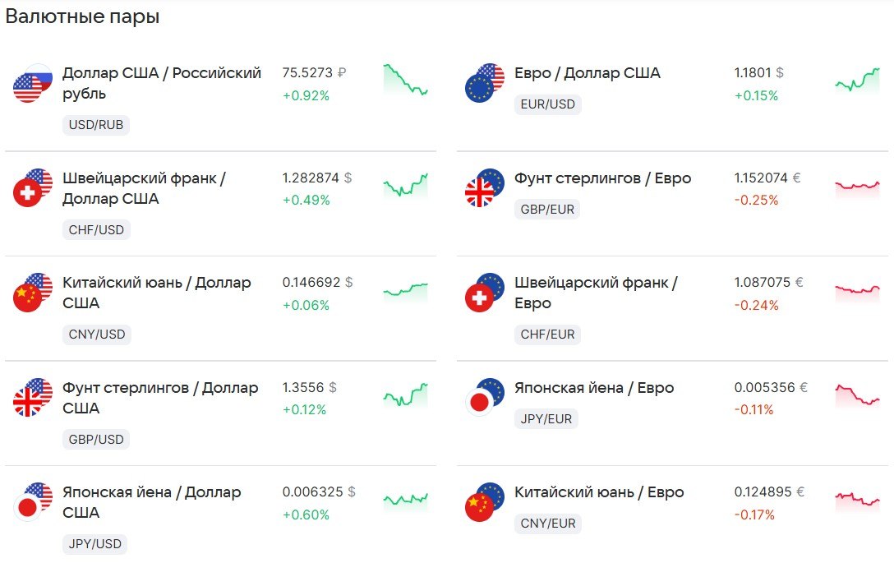Click the JPY/EUR red sparkline chart
The width and height of the screenshot is (894, 563).
coord(858,396)
